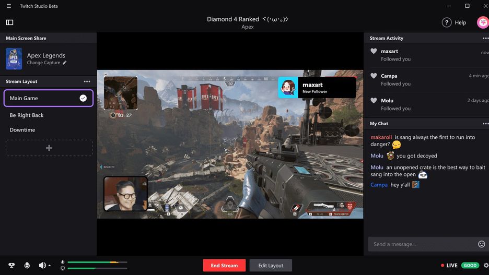Click makaroll username in chat
The width and height of the screenshot is (489, 275).
tap(381, 137)
